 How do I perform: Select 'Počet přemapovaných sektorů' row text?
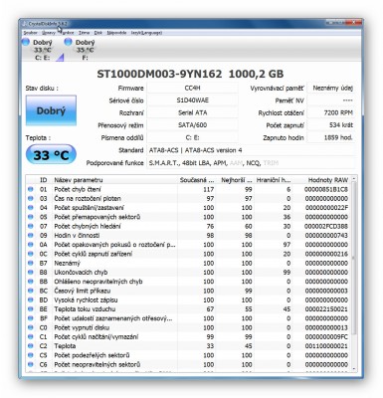coord(97,217)
